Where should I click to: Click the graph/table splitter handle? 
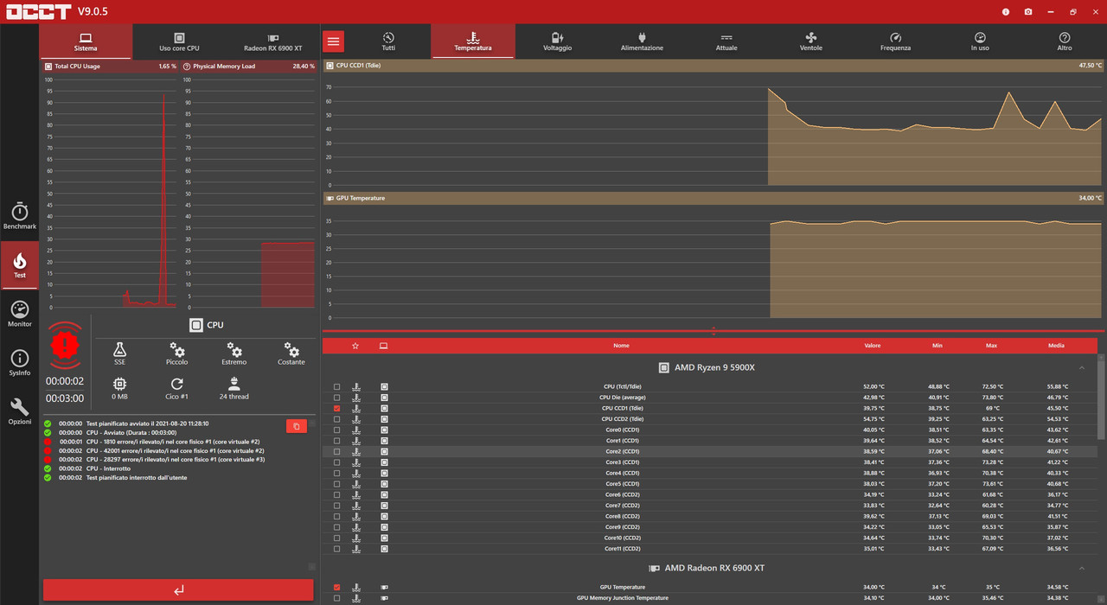click(x=713, y=331)
